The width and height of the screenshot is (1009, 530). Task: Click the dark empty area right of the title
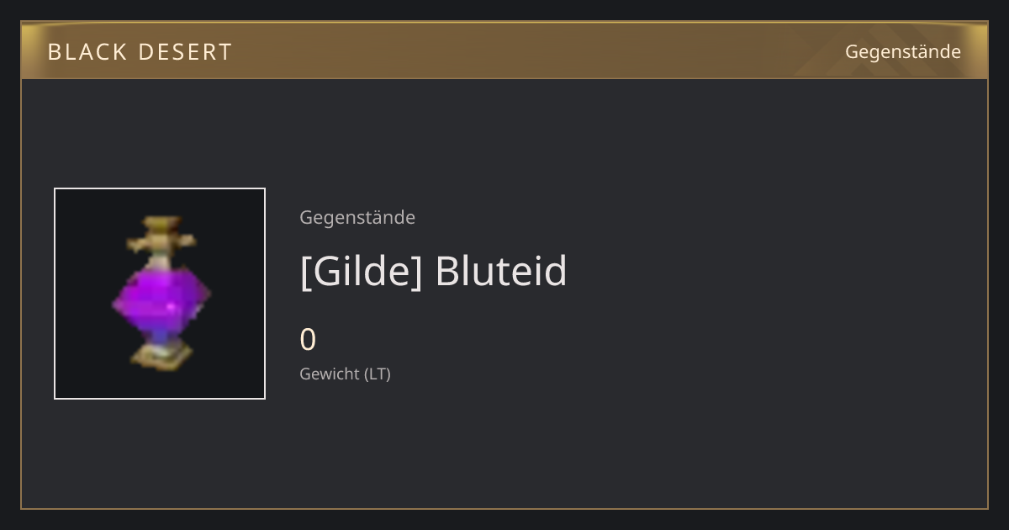point(774,271)
